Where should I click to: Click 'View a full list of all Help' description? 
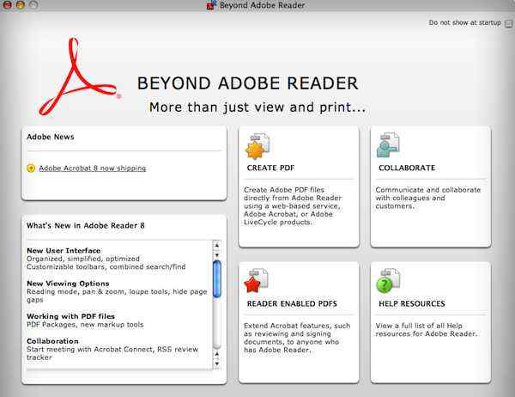(x=427, y=330)
